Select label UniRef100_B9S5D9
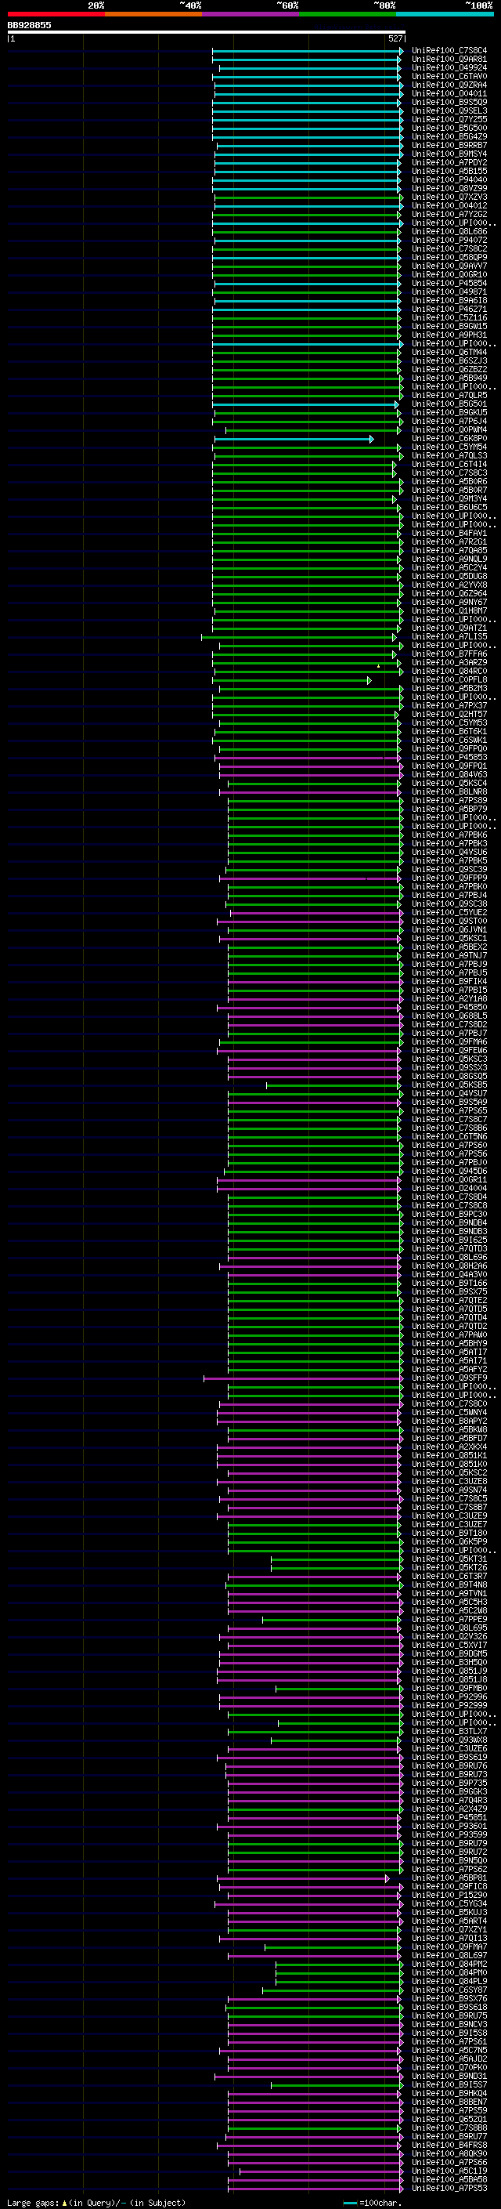Image resolution: width=501 pixels, height=2209 pixels. [449, 102]
